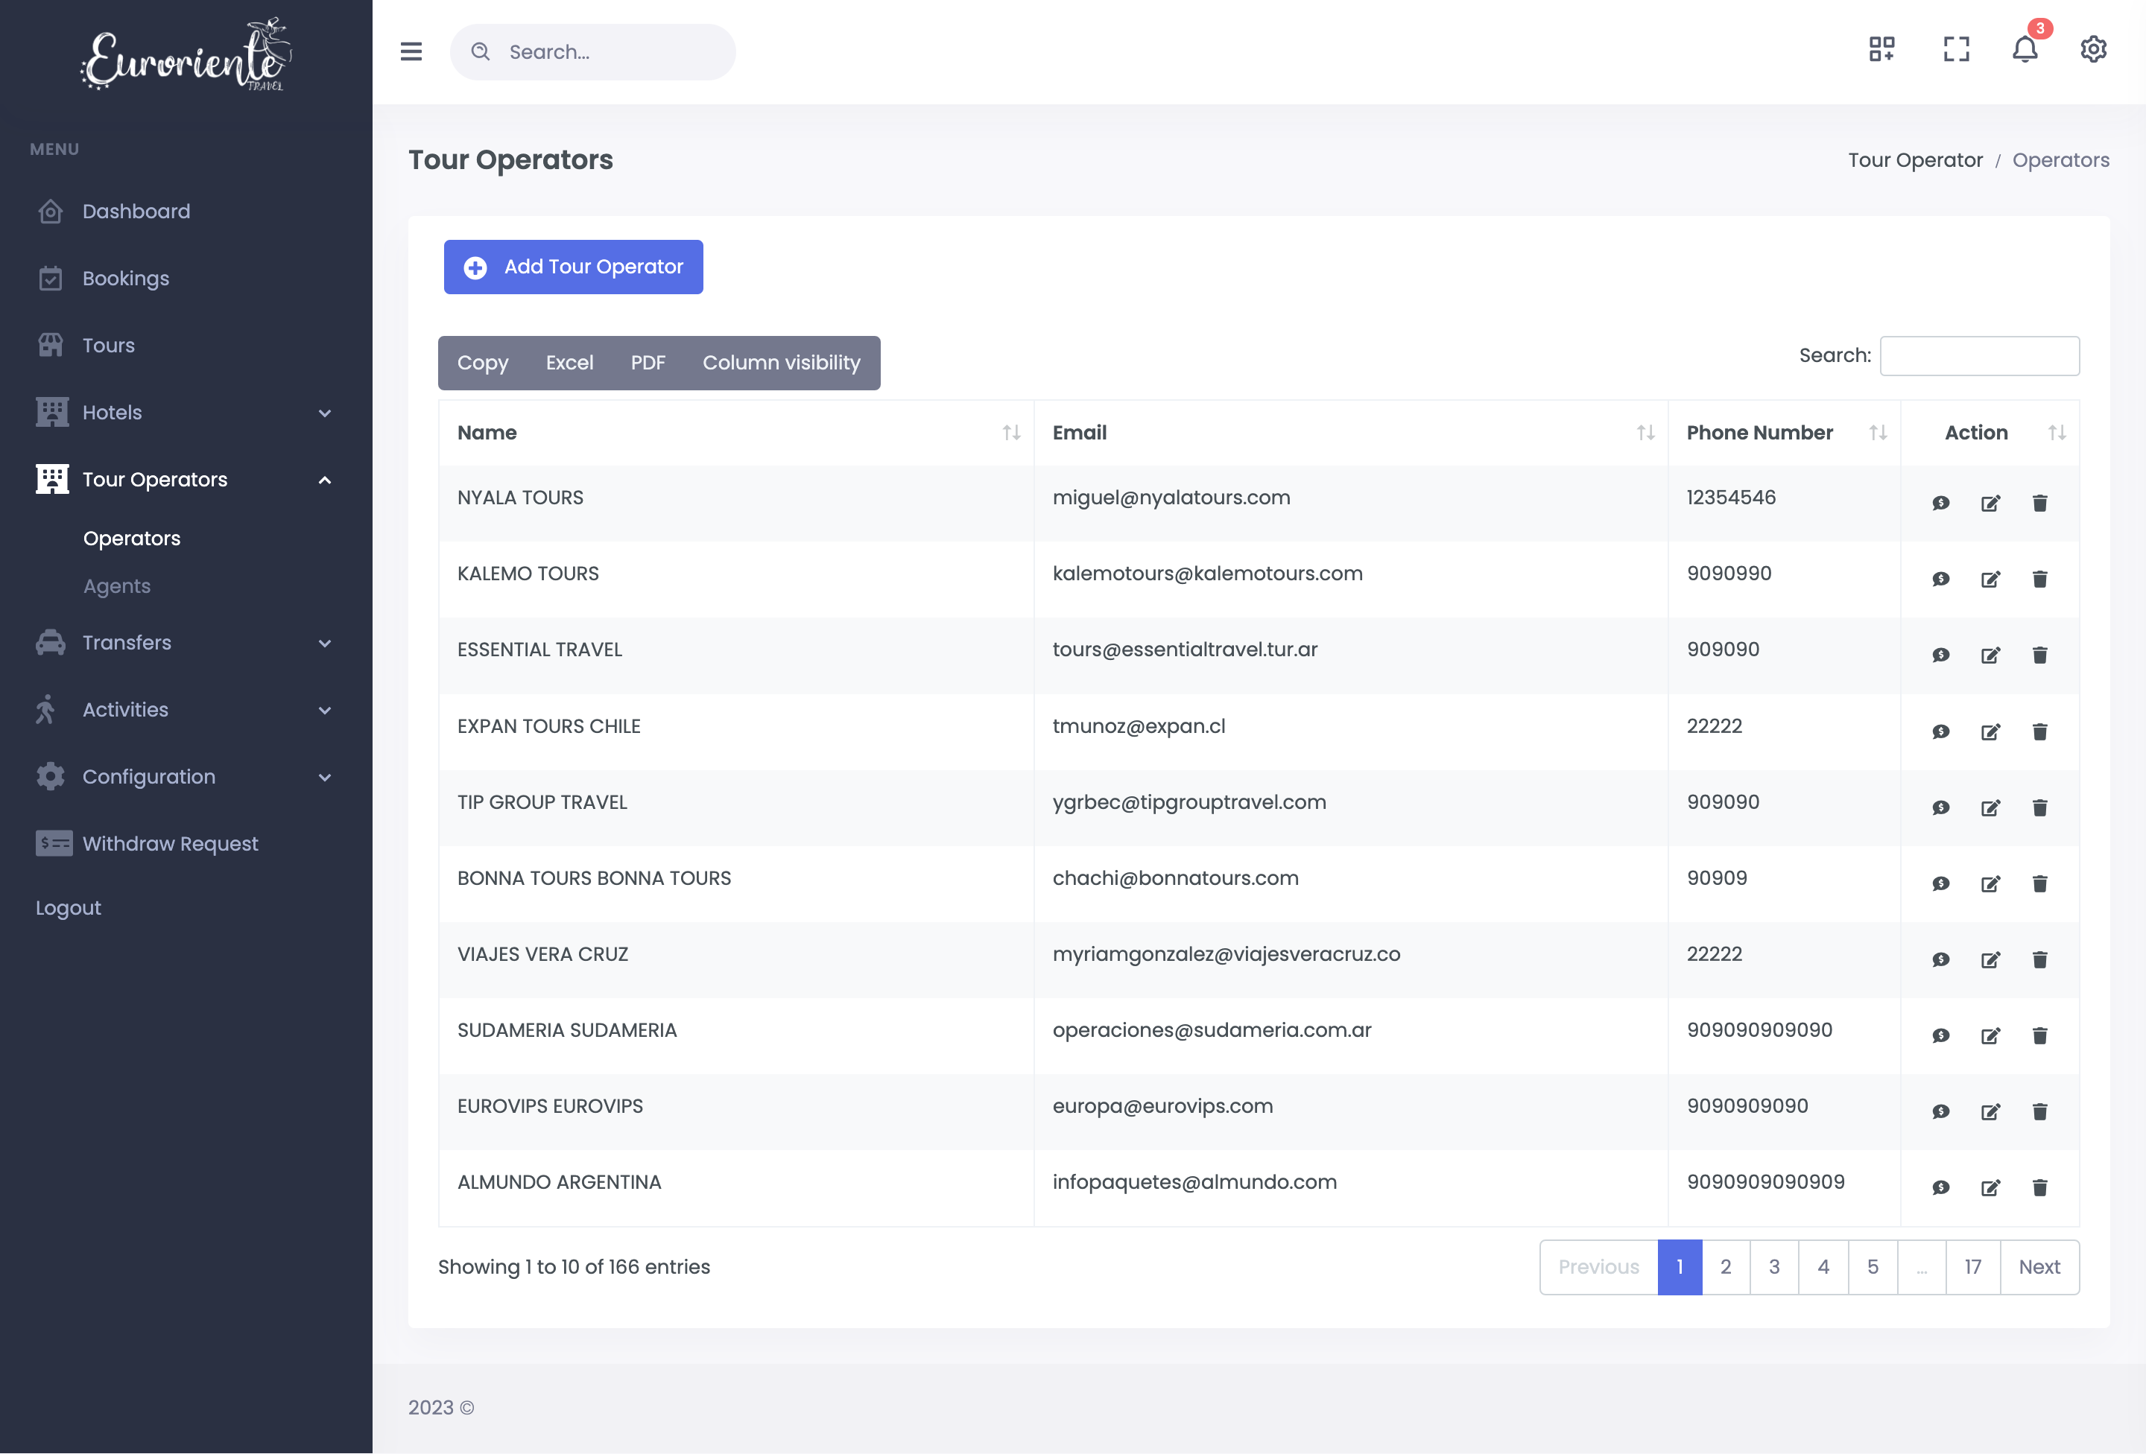Go to page 5 of the table

pyautogui.click(x=1873, y=1268)
